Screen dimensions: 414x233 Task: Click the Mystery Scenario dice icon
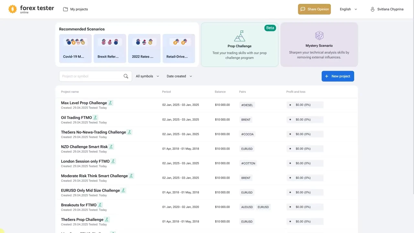(319, 36)
